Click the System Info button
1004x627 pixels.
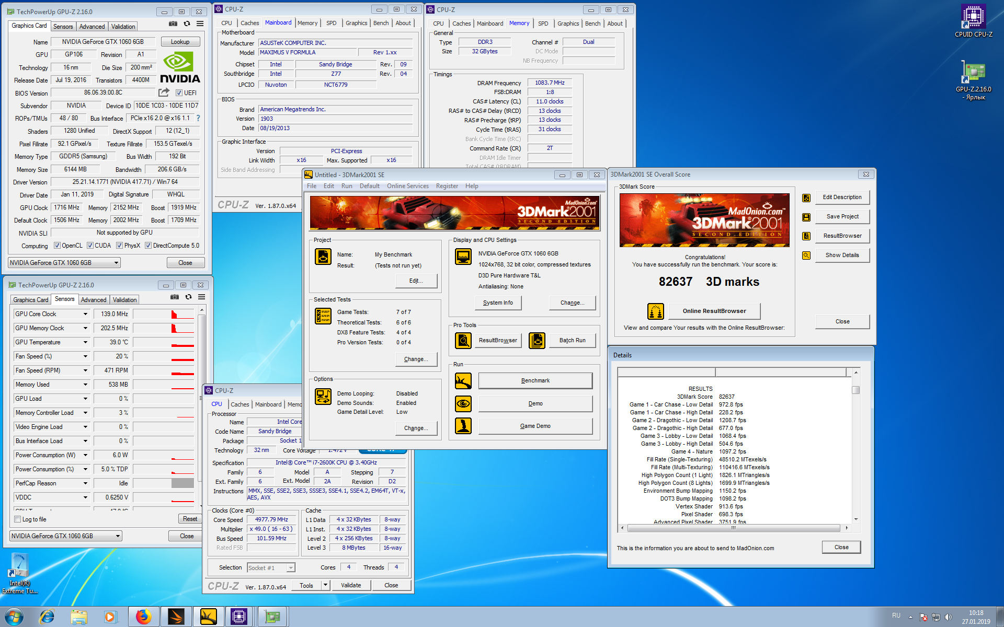pyautogui.click(x=498, y=303)
